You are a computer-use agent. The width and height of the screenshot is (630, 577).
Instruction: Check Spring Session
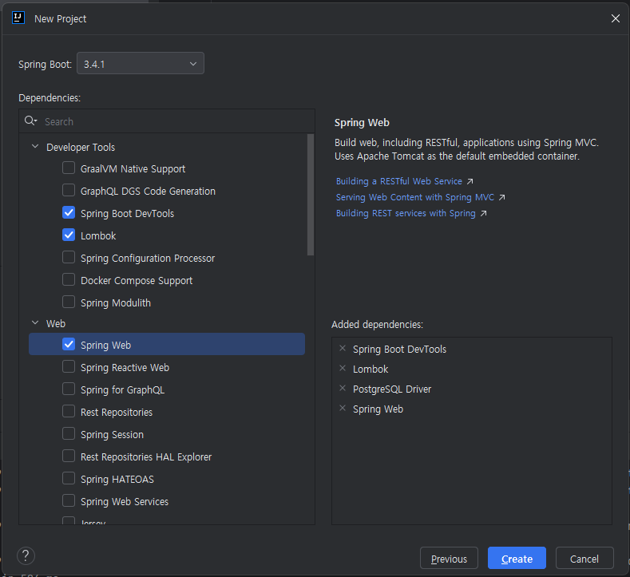[x=69, y=433]
